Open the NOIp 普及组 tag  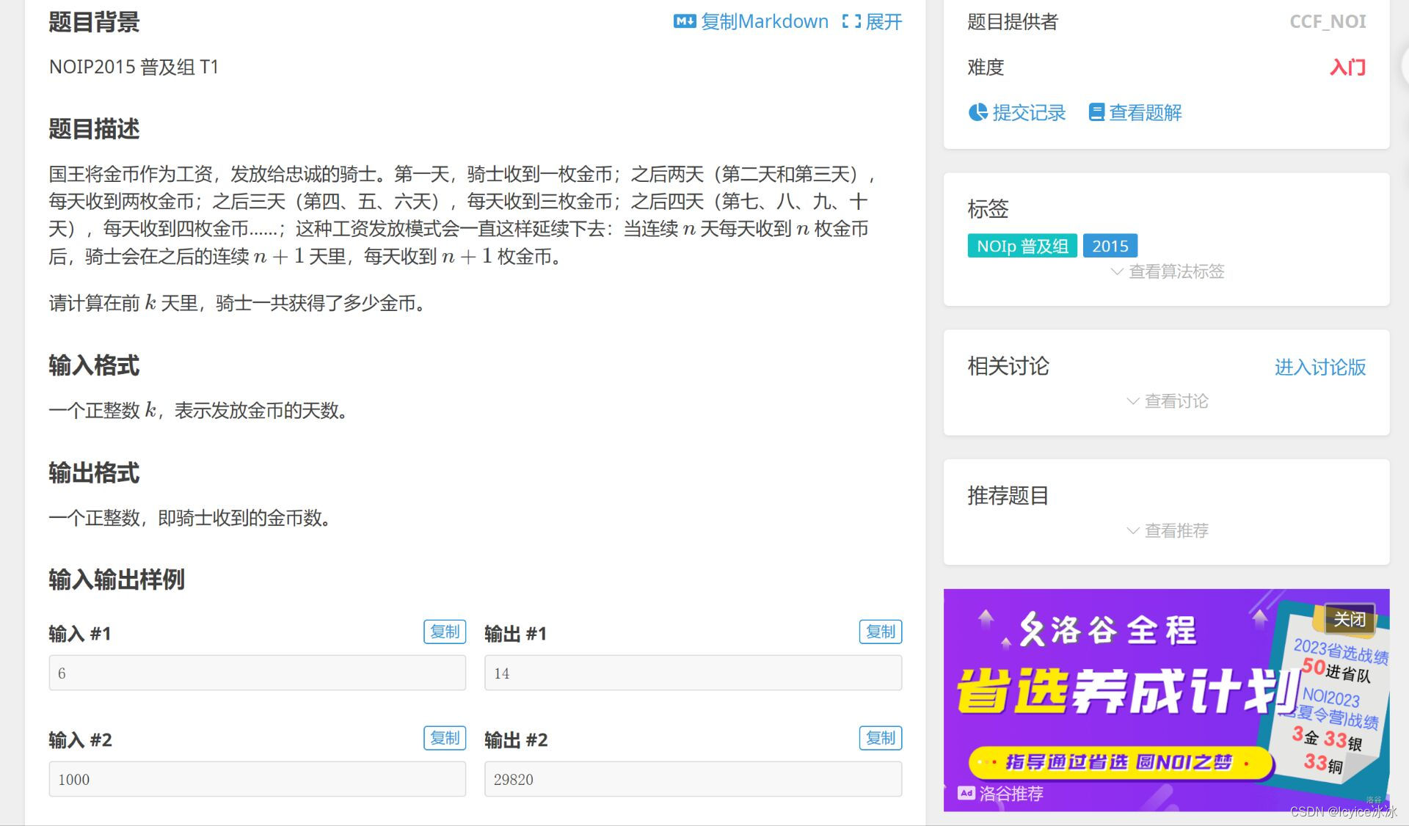pyautogui.click(x=1022, y=246)
